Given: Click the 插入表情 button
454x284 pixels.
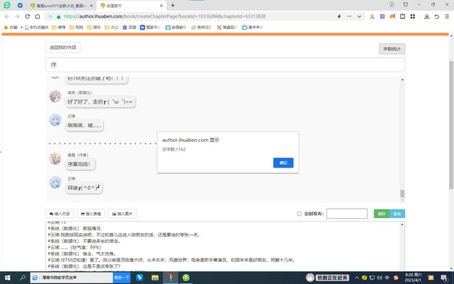Looking at the screenshot, I should (91, 213).
